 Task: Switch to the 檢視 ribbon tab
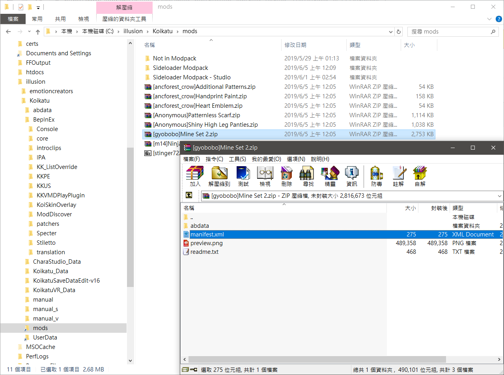pos(84,19)
